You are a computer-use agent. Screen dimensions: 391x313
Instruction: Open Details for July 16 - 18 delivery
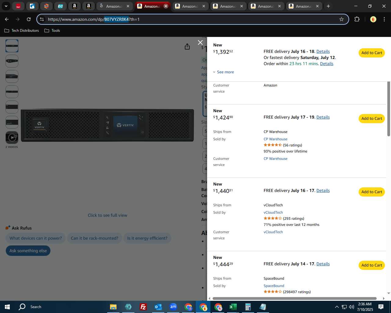(323, 51)
